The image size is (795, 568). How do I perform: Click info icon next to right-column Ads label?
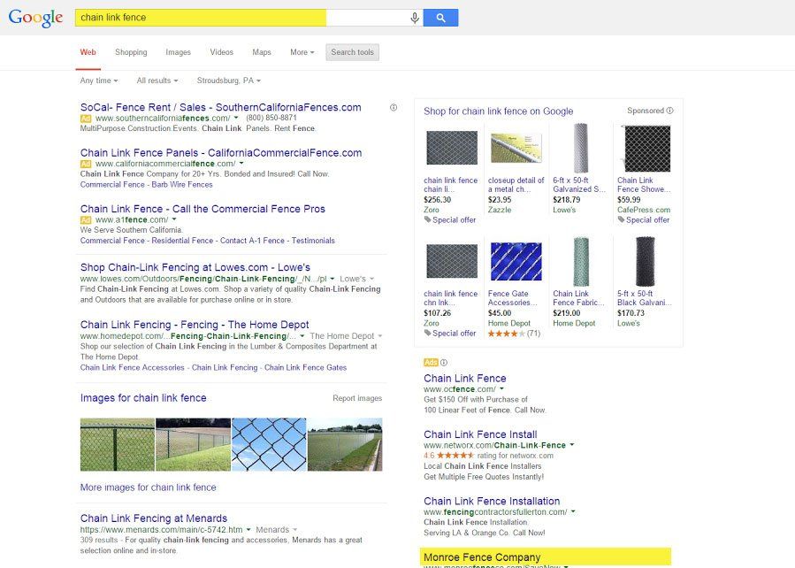point(444,363)
